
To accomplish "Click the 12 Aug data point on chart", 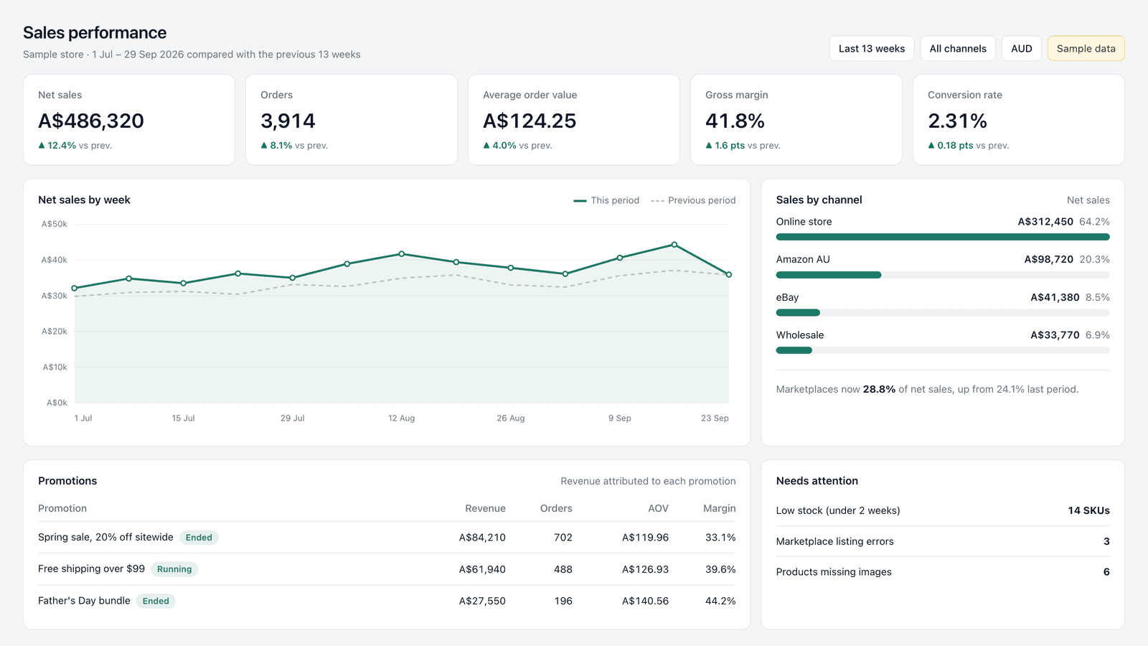I will 402,254.
